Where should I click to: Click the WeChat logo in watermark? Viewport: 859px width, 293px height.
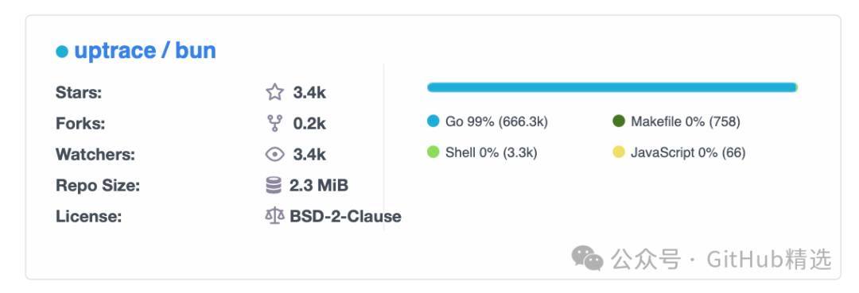pos(587,257)
